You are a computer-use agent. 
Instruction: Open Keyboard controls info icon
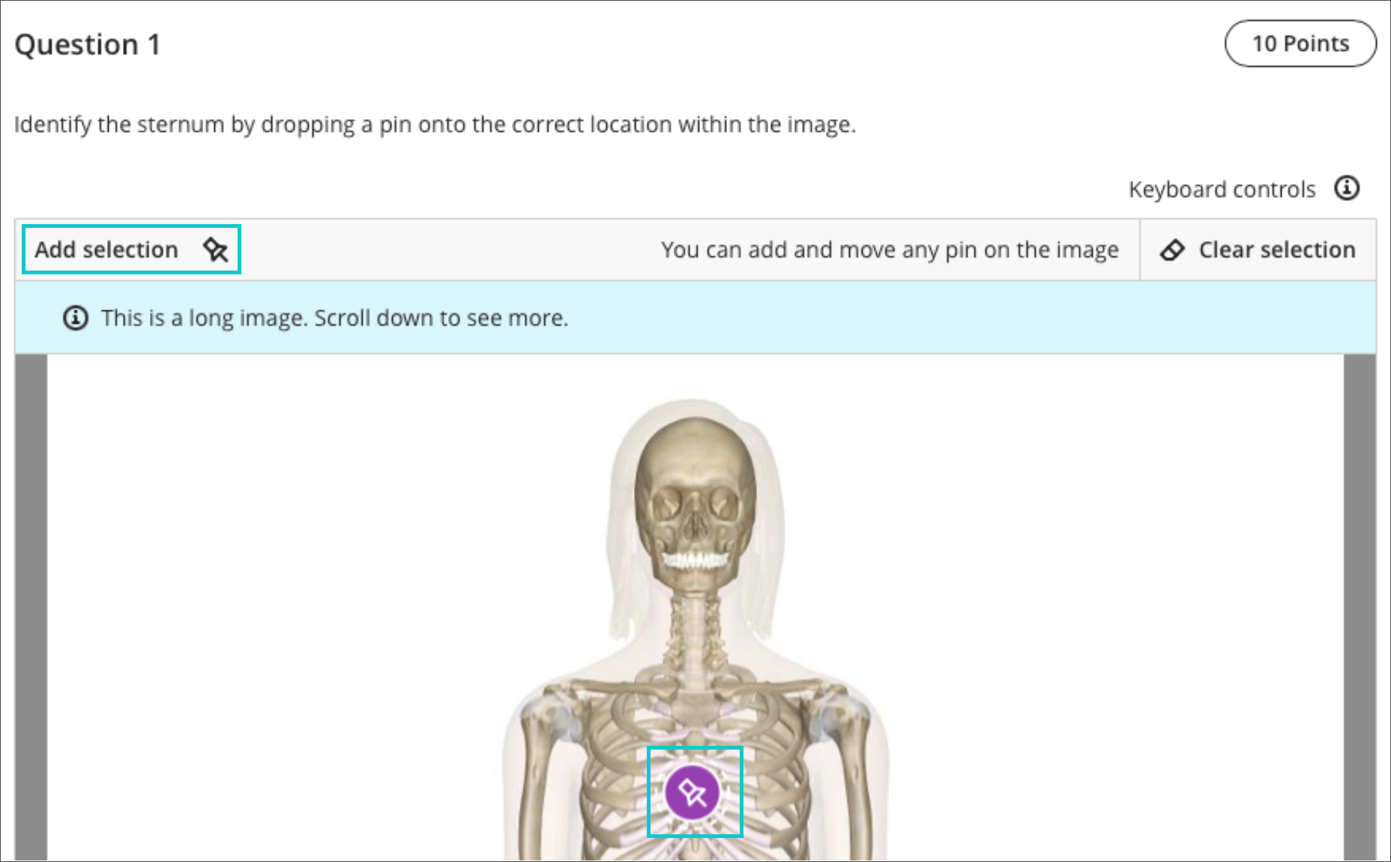click(1347, 188)
